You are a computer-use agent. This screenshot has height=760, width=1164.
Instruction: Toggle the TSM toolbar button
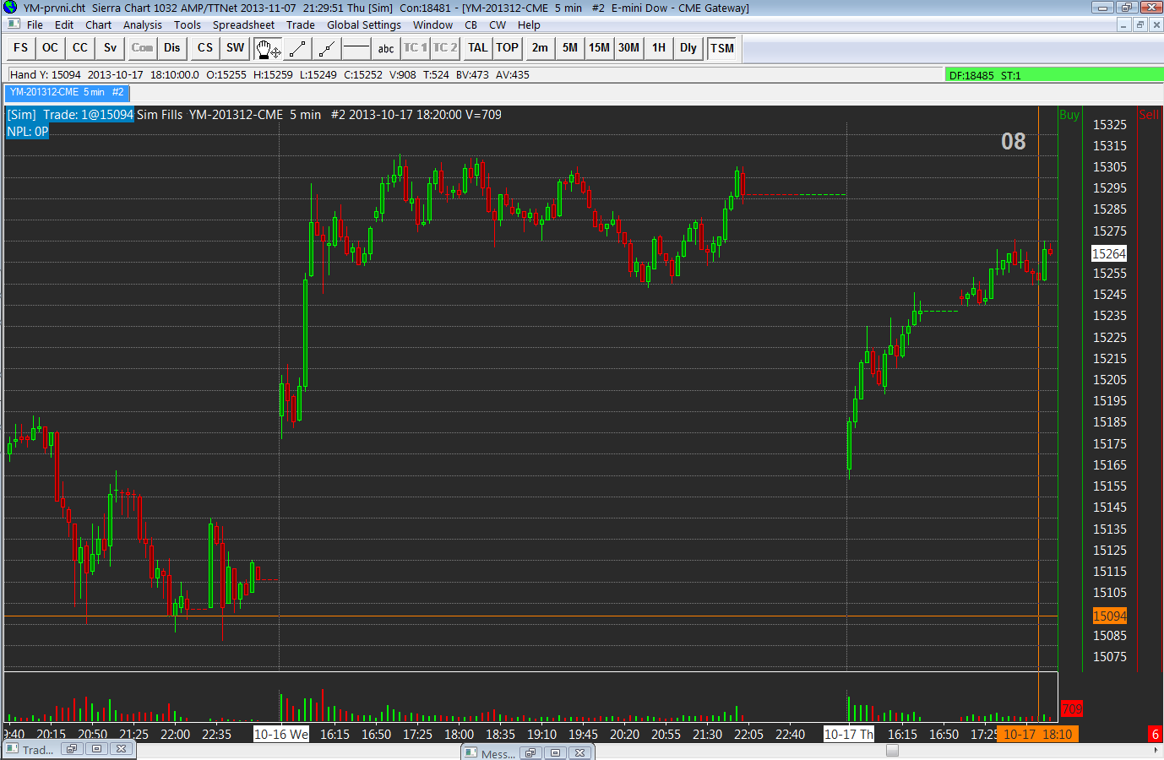click(x=722, y=48)
